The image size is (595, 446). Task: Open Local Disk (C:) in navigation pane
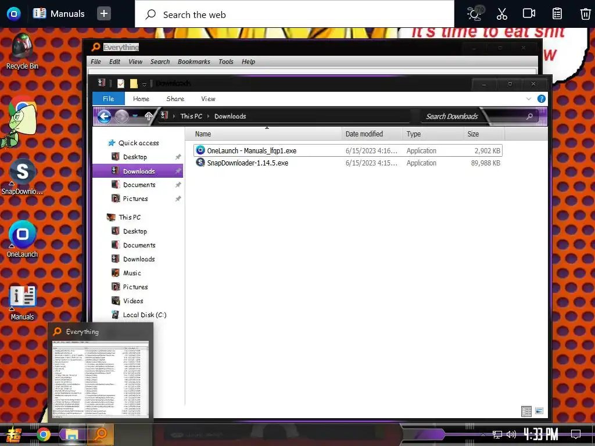point(139,315)
